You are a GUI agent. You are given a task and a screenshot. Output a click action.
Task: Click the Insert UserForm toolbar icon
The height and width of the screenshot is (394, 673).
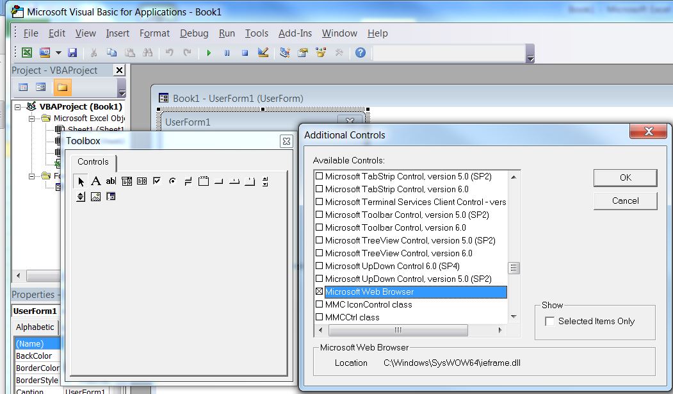(x=45, y=53)
